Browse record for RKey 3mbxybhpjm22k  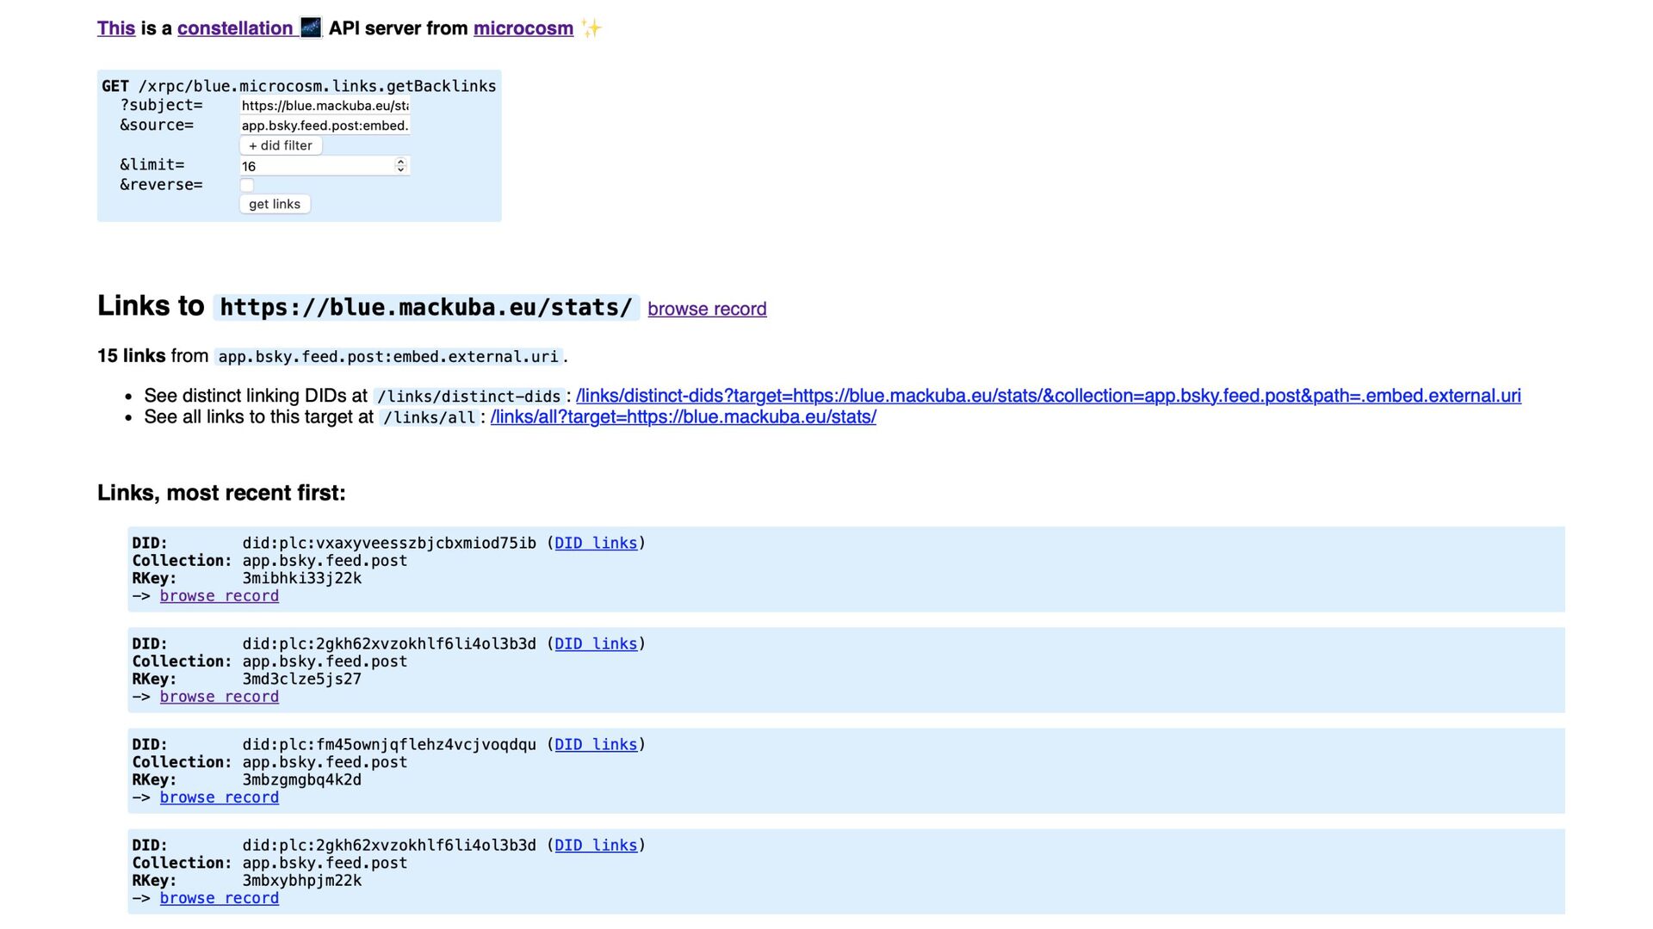coord(219,898)
